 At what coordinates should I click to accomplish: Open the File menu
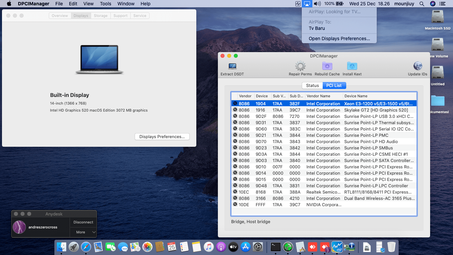59,4
